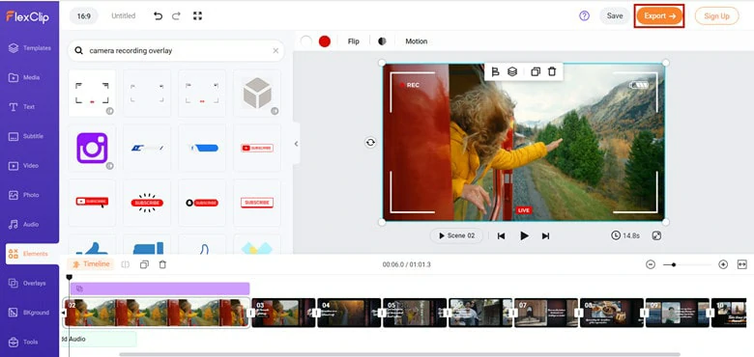
Task: Click the Flip option
Action: coord(354,41)
